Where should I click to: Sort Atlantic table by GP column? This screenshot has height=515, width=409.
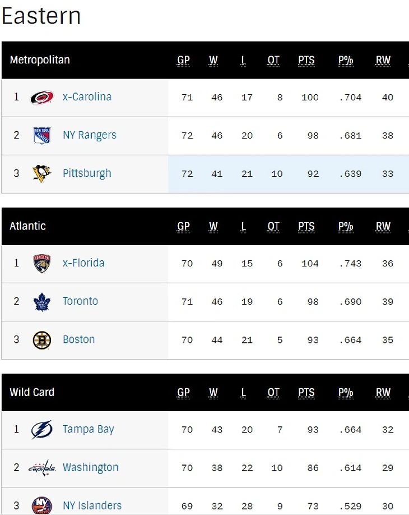(183, 226)
